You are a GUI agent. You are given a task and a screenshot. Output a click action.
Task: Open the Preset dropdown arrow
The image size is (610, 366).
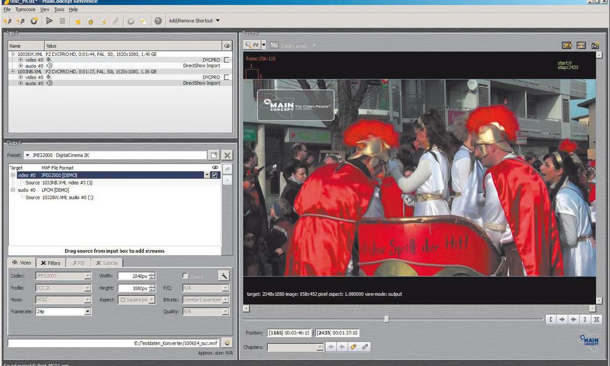(27, 155)
